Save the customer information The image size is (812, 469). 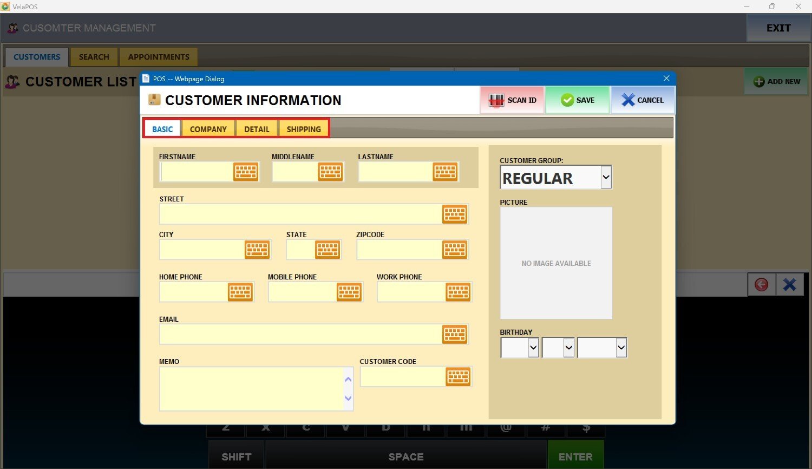(577, 100)
